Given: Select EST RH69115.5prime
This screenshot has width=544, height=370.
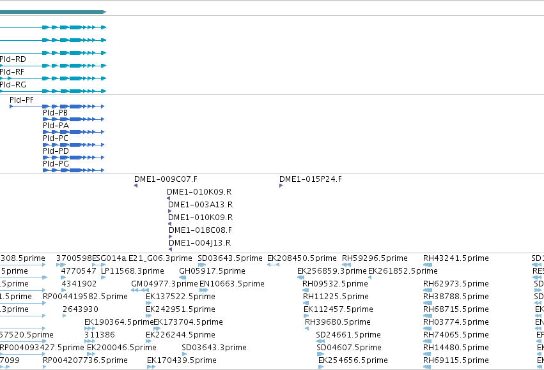Looking at the screenshot, I should (456, 360).
